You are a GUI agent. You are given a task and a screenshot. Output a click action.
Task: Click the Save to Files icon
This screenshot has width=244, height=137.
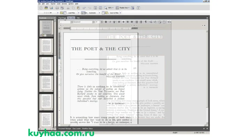click(105, 13)
